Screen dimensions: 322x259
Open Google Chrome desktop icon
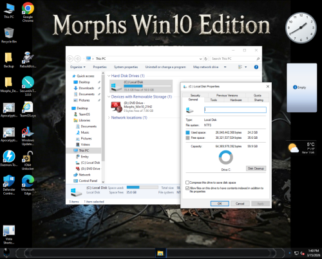[28, 12]
